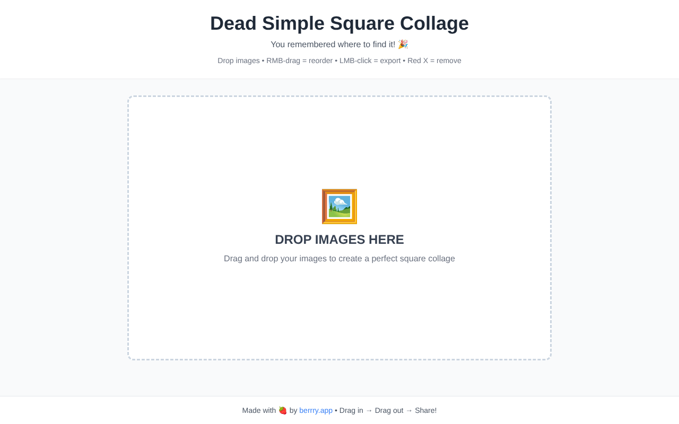679x424 pixels.
Task: Click the "DROP IMAGES HERE" heading
Action: point(339,240)
